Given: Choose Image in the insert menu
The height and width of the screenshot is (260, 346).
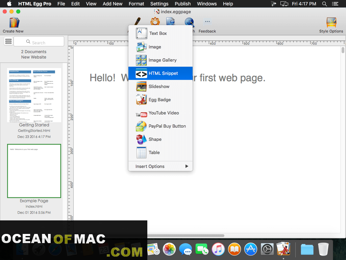Looking at the screenshot, I should coord(160,47).
